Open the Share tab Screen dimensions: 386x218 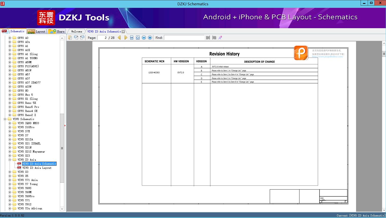coord(56,31)
